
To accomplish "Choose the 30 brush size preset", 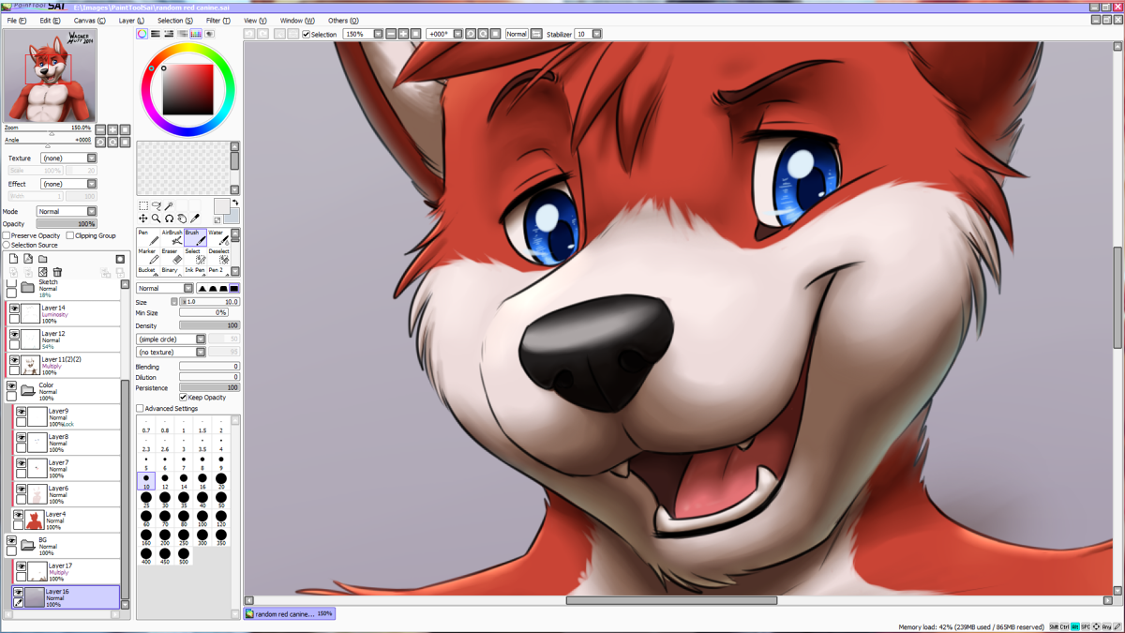I will [x=165, y=499].
